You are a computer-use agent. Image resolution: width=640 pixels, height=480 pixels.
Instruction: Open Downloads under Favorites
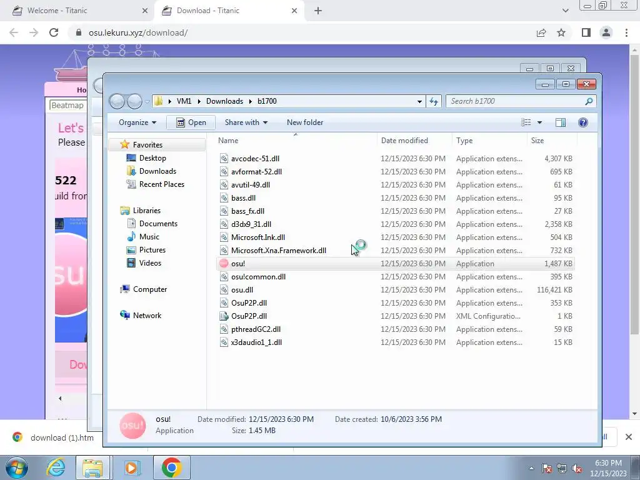click(157, 171)
